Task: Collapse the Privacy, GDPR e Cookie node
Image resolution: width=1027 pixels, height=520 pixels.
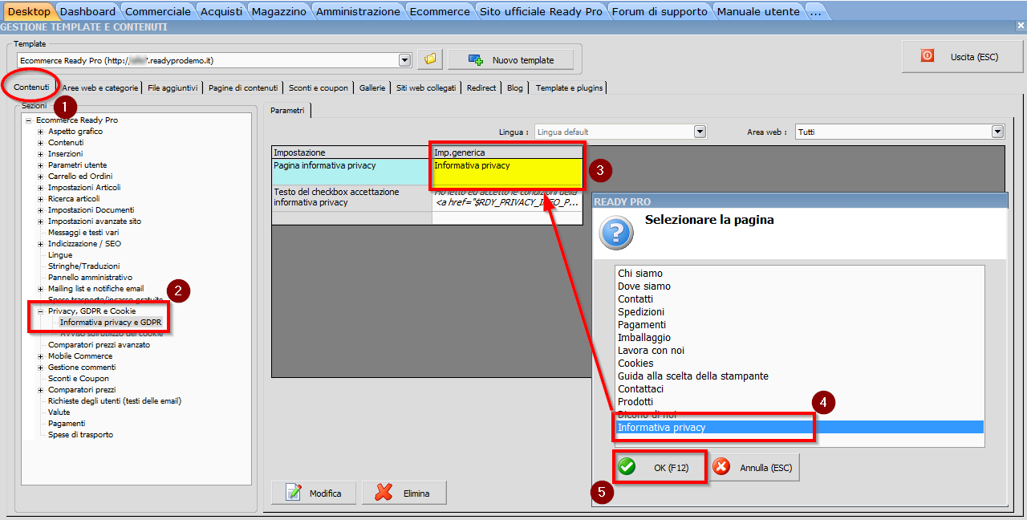Action: tap(40, 311)
